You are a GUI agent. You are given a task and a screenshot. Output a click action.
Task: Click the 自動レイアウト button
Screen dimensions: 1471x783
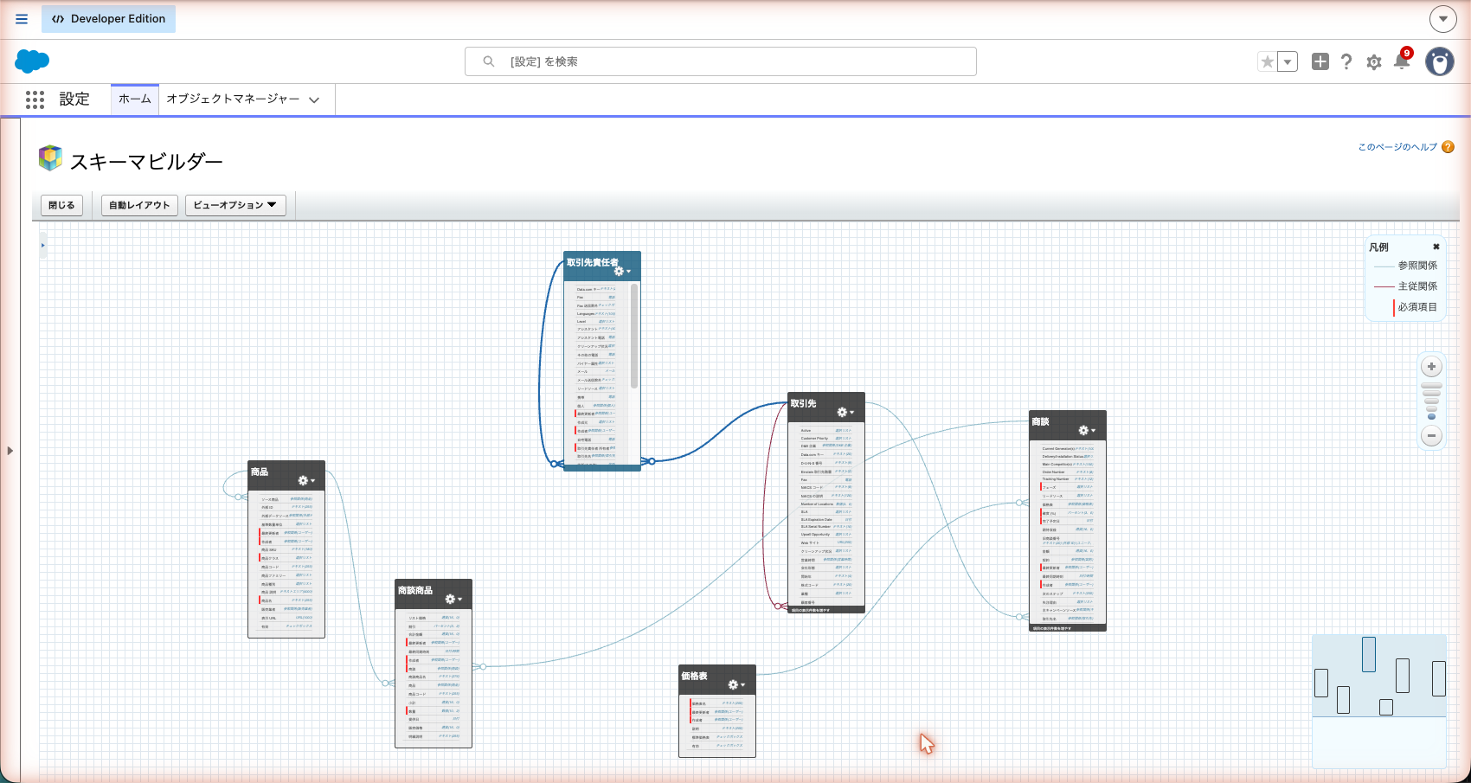139,205
